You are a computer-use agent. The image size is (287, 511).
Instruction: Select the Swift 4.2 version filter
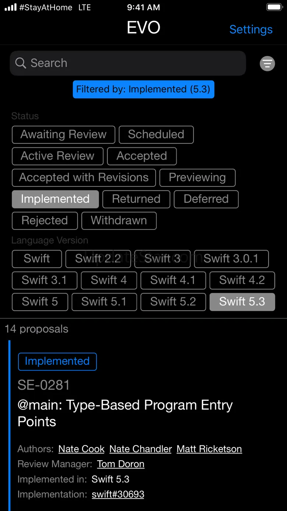click(x=242, y=280)
